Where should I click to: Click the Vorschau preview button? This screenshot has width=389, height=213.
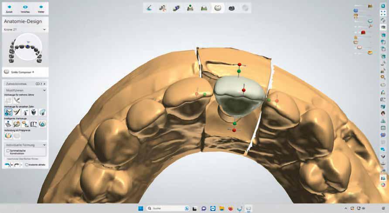click(25, 8)
